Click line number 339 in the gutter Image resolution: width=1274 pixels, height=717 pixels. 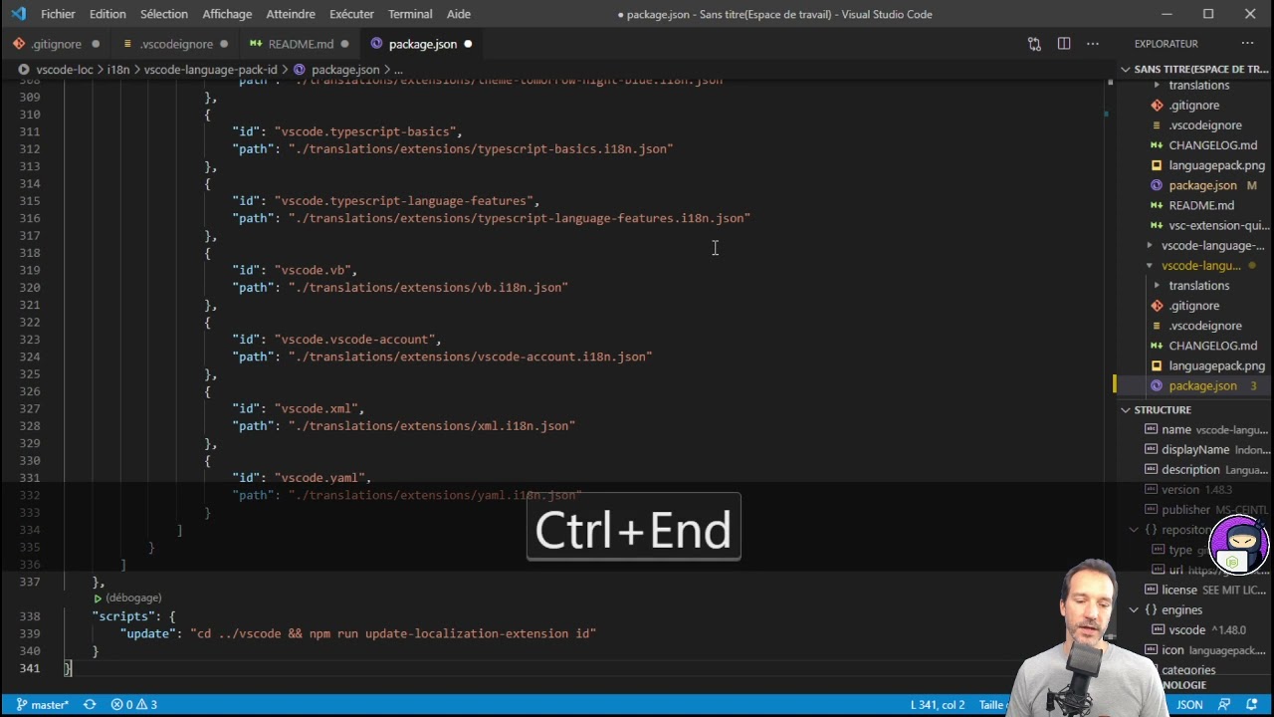[x=29, y=633]
